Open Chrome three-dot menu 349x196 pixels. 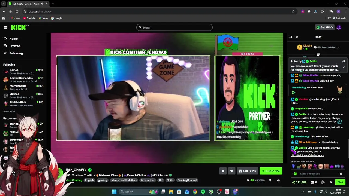pyautogui.click(x=345, y=11)
